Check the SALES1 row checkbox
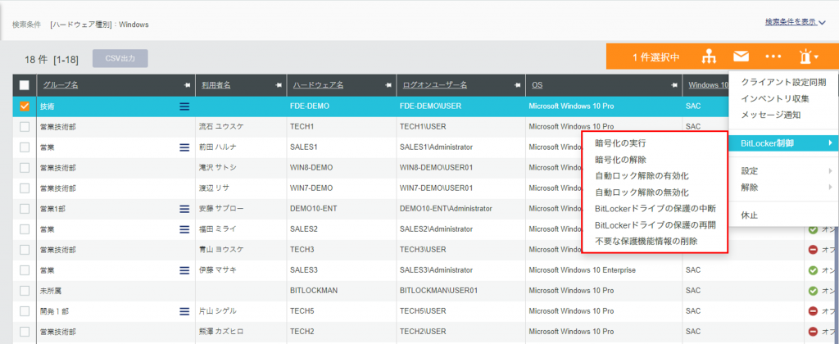Viewport: 839px width, 344px height. (25, 147)
